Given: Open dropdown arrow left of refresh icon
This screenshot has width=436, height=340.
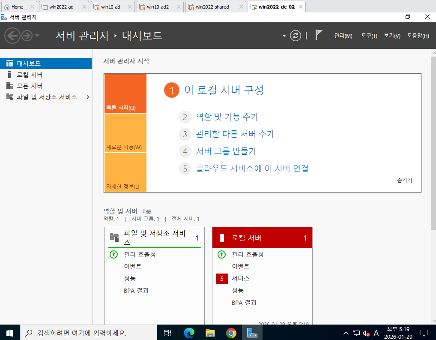Looking at the screenshot, I should tap(284, 36).
